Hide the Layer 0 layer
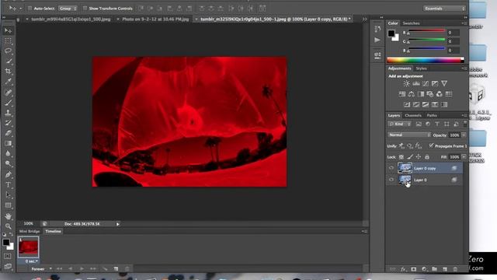 391,180
